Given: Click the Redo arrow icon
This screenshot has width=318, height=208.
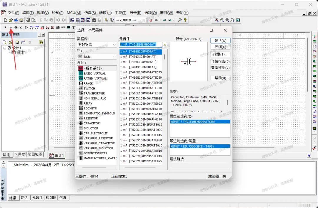Looking at the screenshot, I should pos(64,20).
